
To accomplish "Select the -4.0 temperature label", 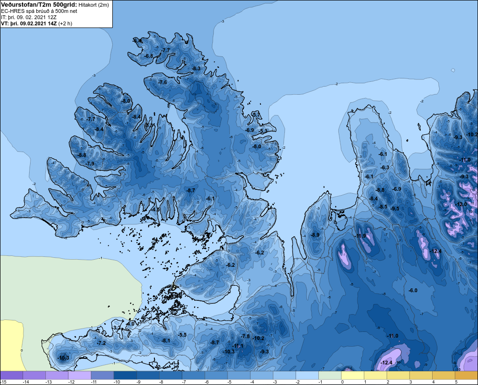I will pyautogui.click(x=130, y=323).
